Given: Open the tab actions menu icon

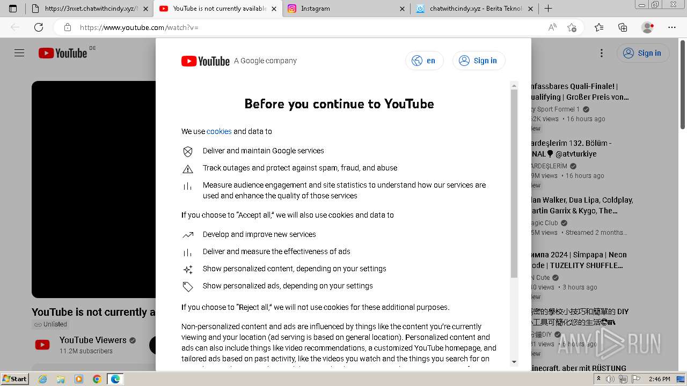Looking at the screenshot, I should [13, 9].
